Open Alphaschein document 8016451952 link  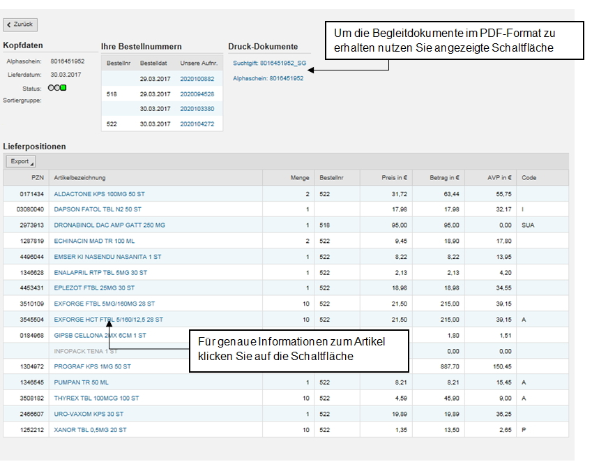point(268,78)
